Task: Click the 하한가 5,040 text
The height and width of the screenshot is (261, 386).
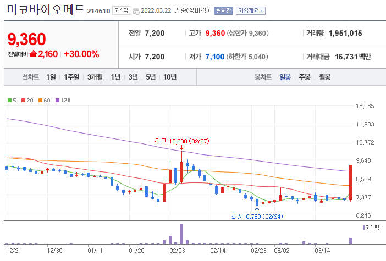Action: [x=247, y=57]
